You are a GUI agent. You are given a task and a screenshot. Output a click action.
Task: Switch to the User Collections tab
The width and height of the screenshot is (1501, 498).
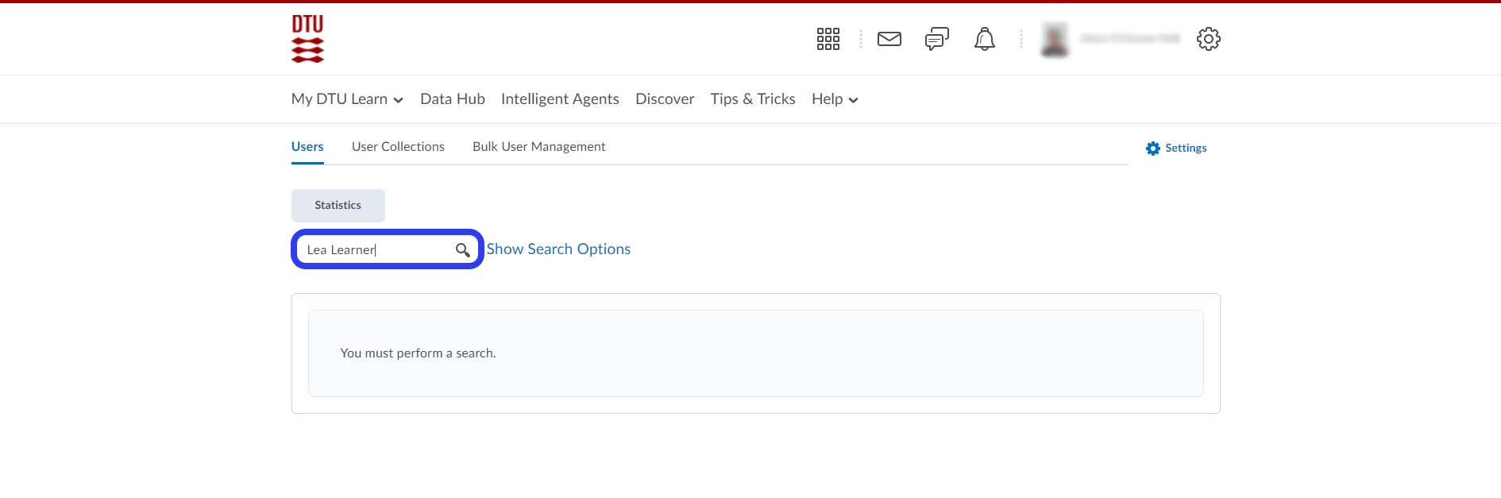(398, 147)
